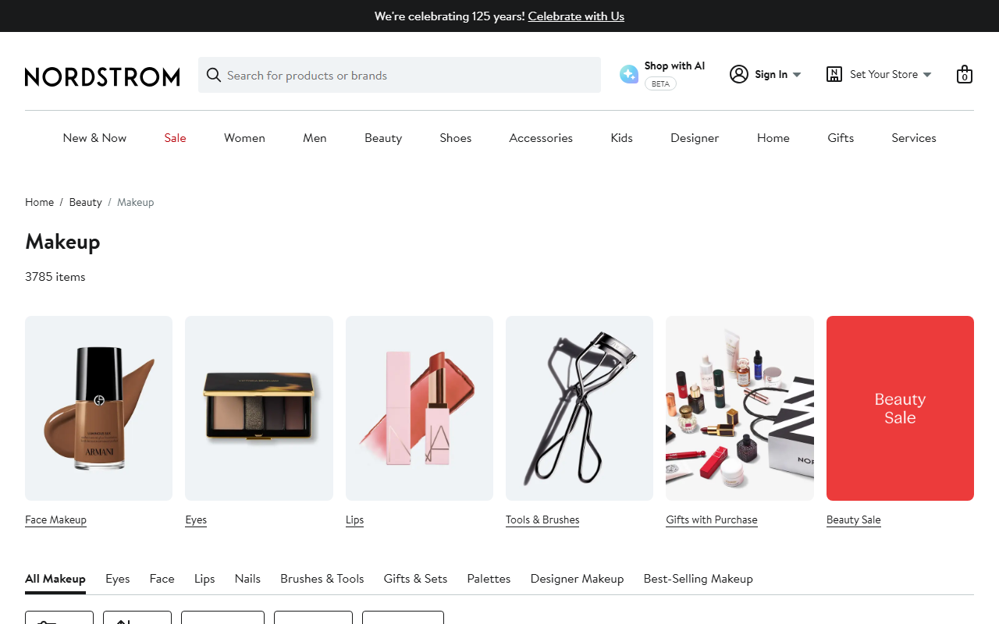Click the Shop with AI sparkle icon

[629, 74]
